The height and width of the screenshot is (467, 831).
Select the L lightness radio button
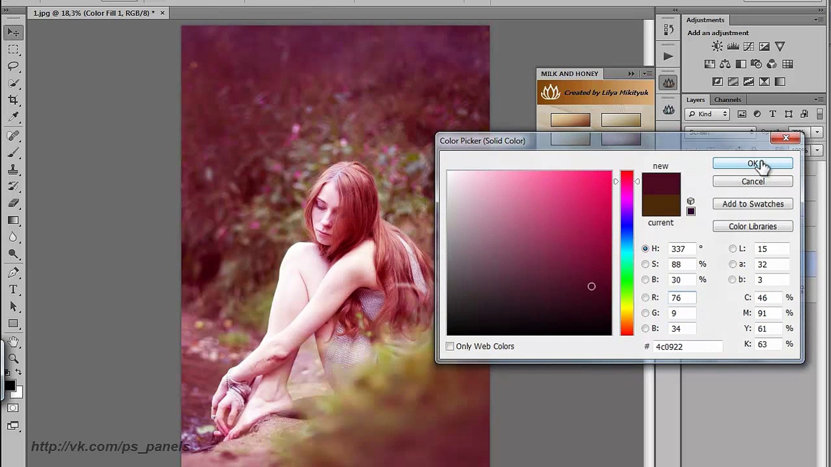click(x=732, y=249)
